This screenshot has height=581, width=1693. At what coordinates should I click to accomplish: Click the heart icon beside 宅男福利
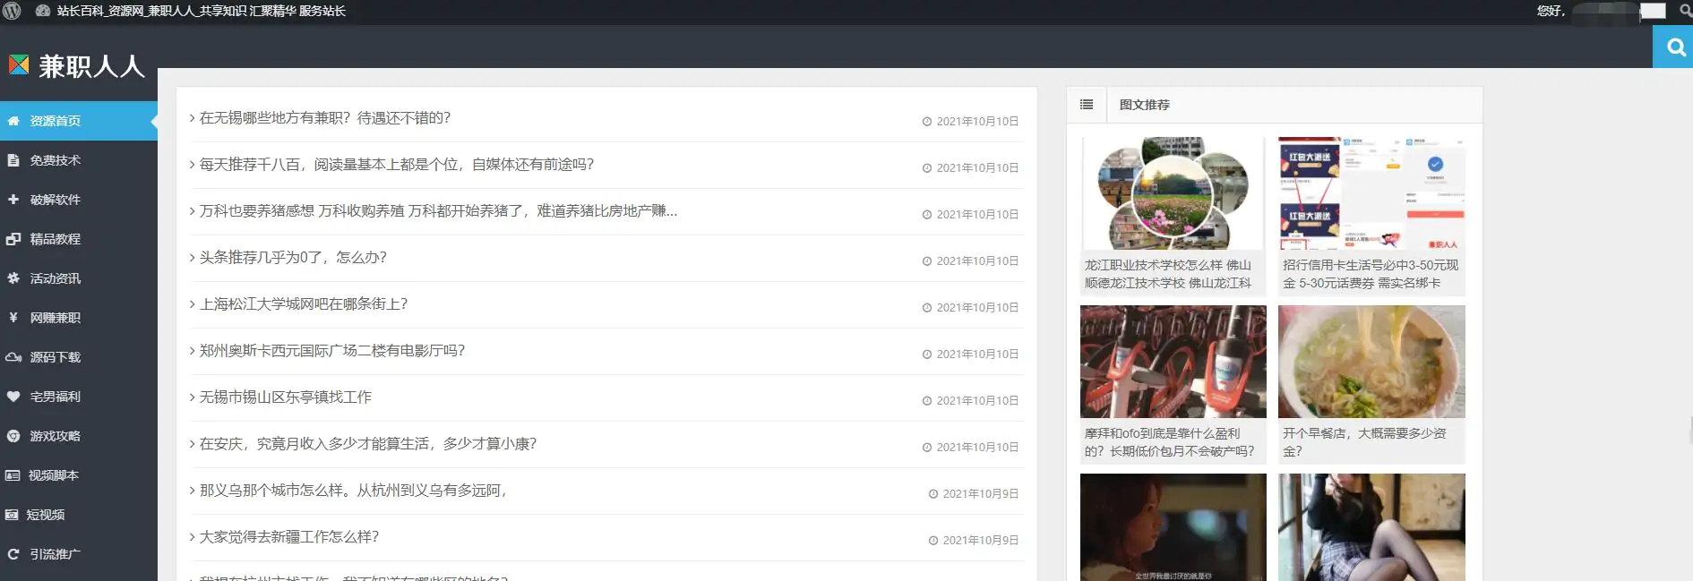click(13, 397)
